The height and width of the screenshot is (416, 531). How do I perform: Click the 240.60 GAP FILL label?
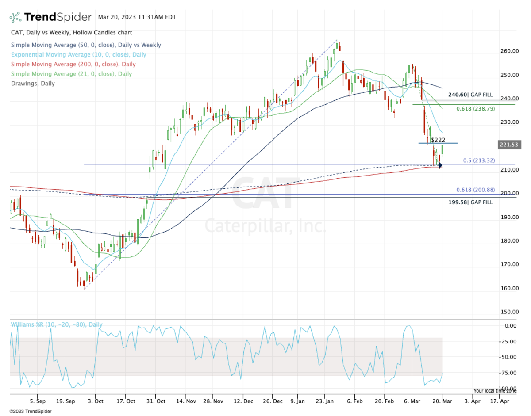(469, 95)
